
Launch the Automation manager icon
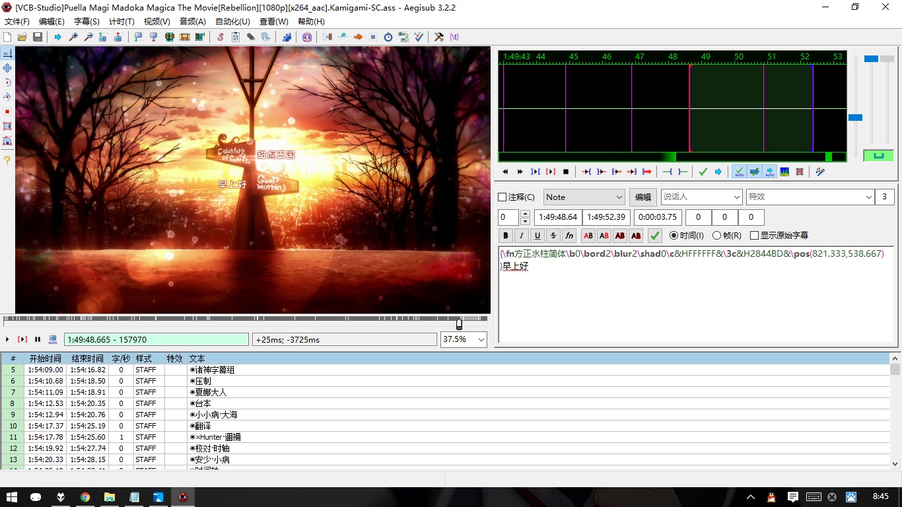(x=287, y=37)
